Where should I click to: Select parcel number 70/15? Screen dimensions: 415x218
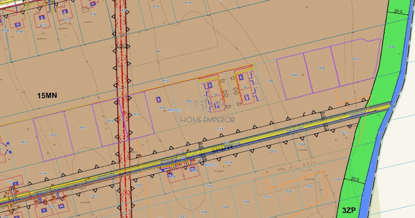pyautogui.click(x=24, y=142)
